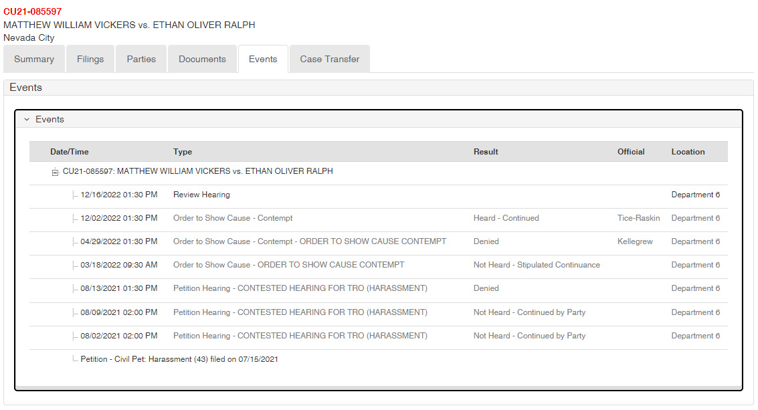Click the Type column header
The width and height of the screenshot is (758, 410).
click(x=183, y=152)
